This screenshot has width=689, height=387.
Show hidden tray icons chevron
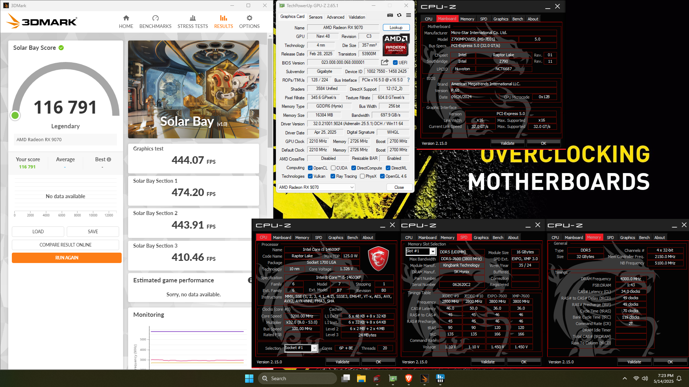pyautogui.click(x=625, y=378)
